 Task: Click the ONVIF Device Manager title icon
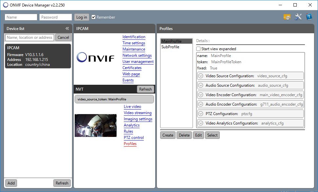[x=6, y=5]
